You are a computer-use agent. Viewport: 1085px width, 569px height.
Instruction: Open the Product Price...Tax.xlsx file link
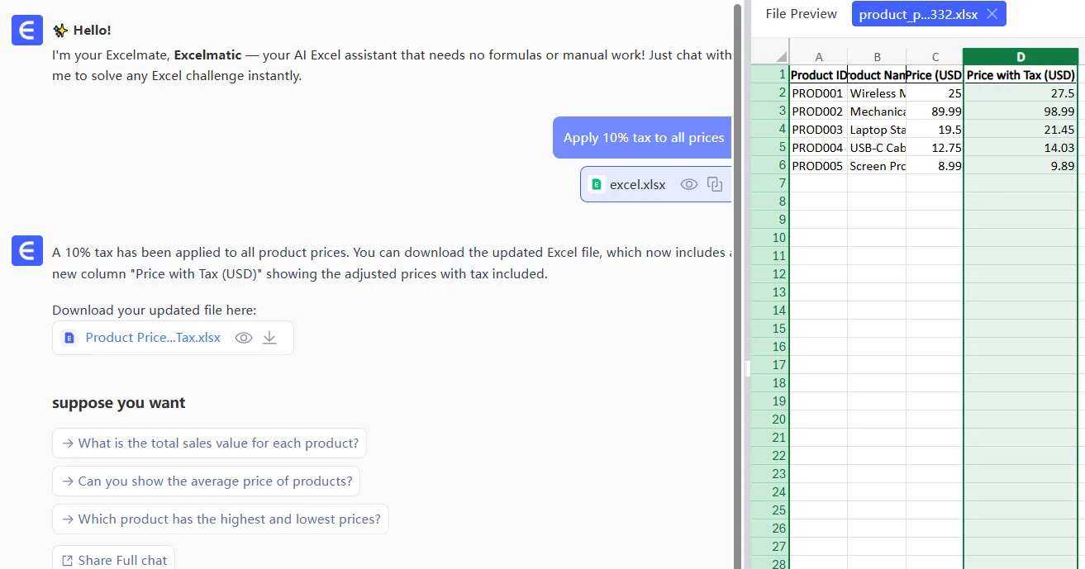pyautogui.click(x=153, y=338)
